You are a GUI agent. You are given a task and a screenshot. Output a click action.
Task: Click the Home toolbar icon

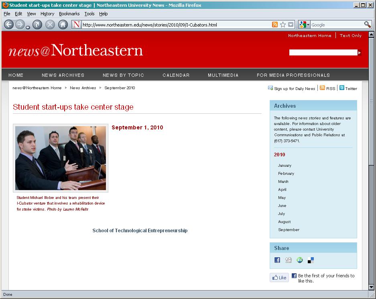click(63, 25)
